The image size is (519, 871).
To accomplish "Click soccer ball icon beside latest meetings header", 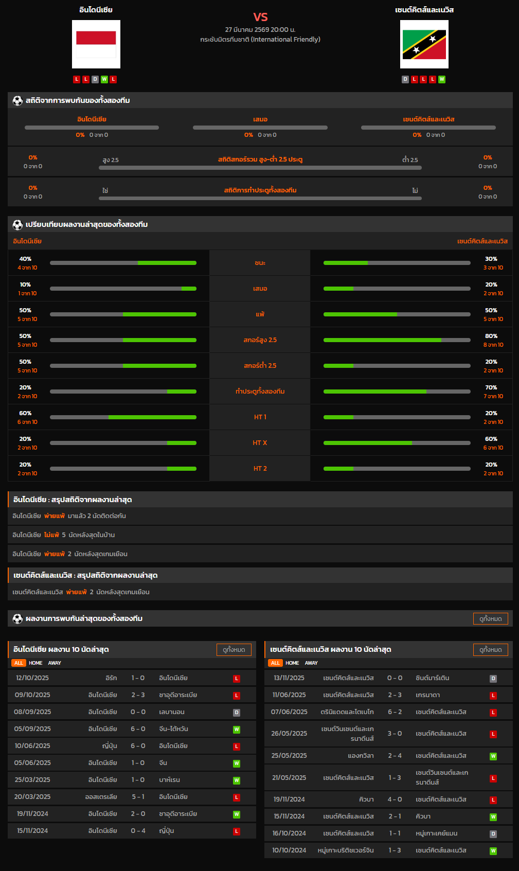I will (x=17, y=619).
